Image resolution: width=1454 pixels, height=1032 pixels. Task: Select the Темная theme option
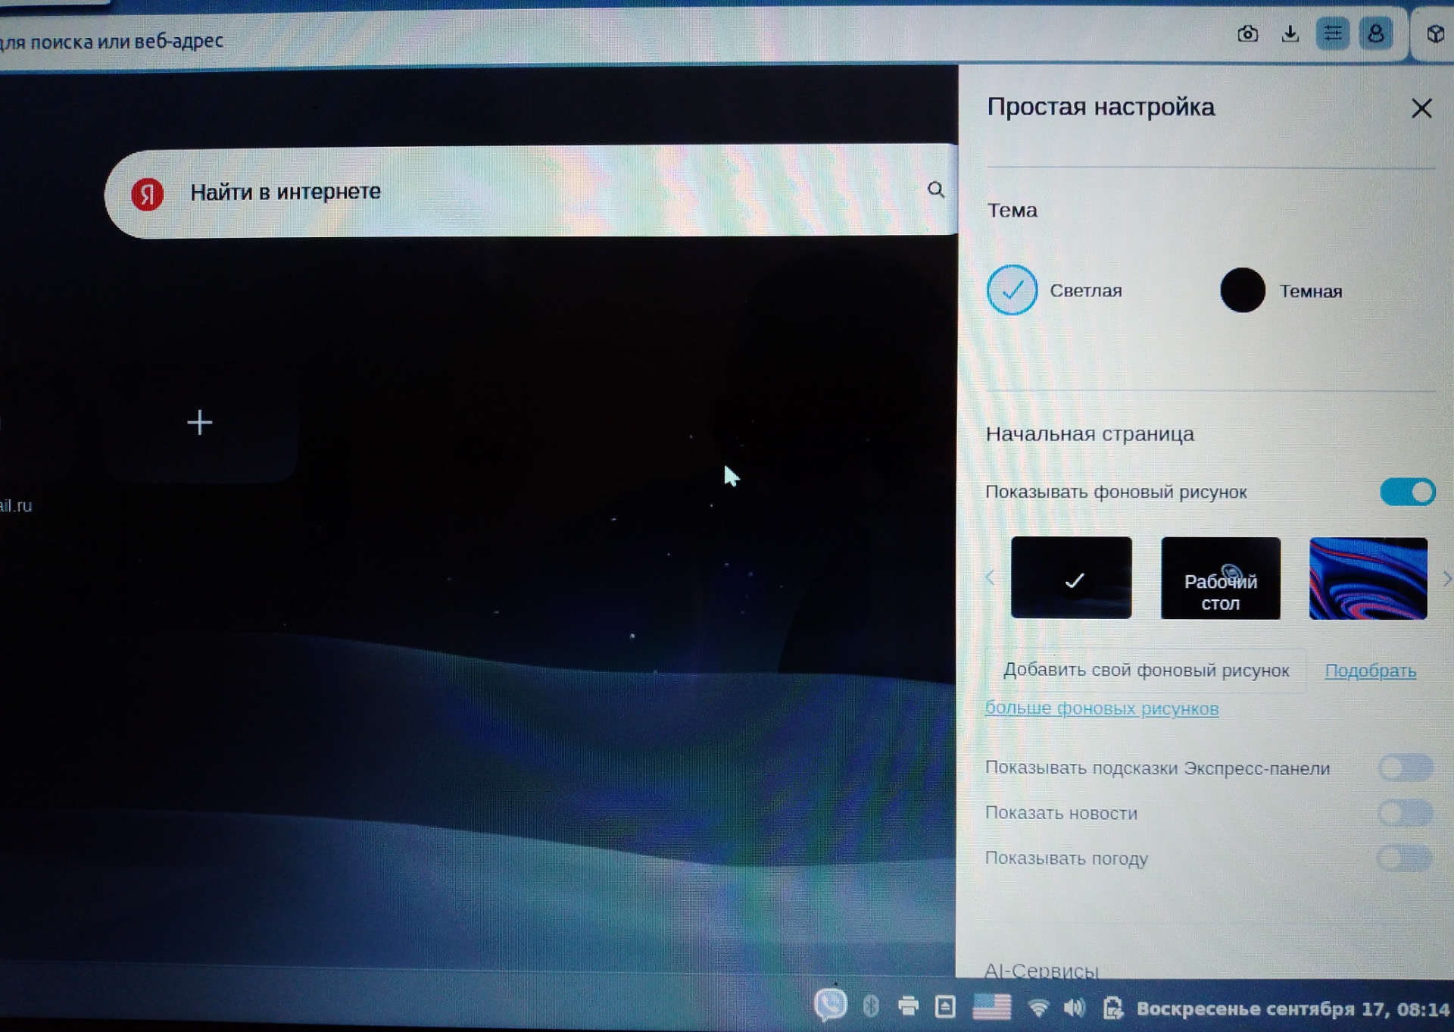tap(1242, 290)
